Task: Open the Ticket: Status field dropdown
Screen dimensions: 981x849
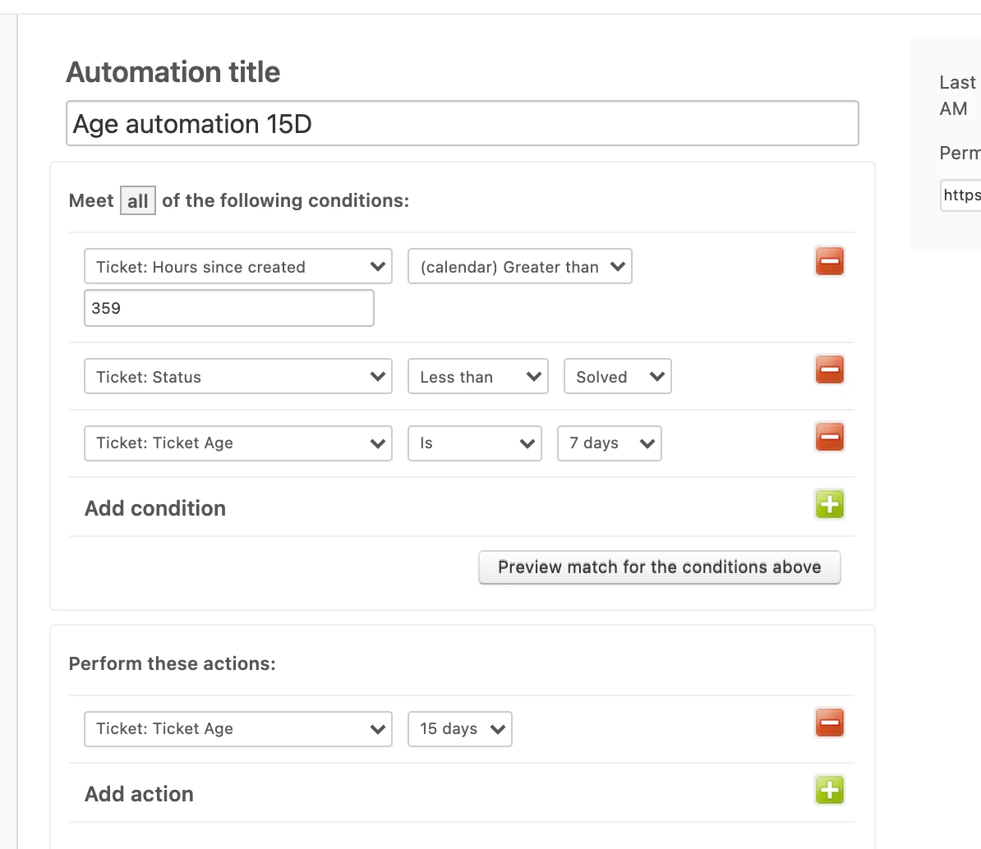Action: click(x=238, y=377)
